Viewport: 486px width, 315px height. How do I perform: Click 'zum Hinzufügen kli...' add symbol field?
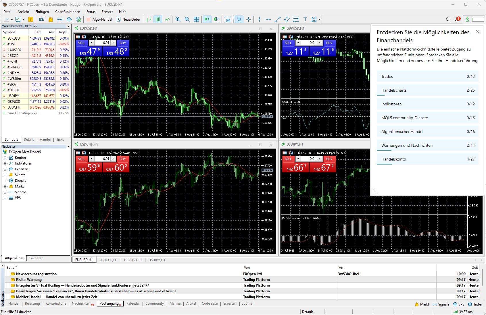point(24,113)
